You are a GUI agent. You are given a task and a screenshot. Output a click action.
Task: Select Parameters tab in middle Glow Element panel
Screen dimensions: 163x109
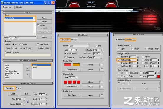65,40
